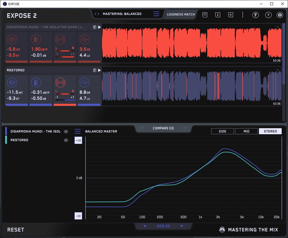This screenshot has width=288, height=238.
Task: Open the Balanced Master EQ target list
Action: [x=78, y=131]
